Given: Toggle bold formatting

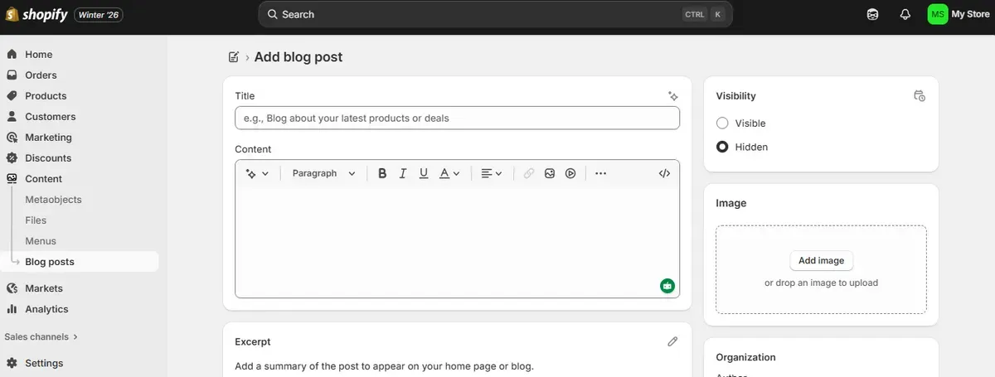Looking at the screenshot, I should coord(382,173).
